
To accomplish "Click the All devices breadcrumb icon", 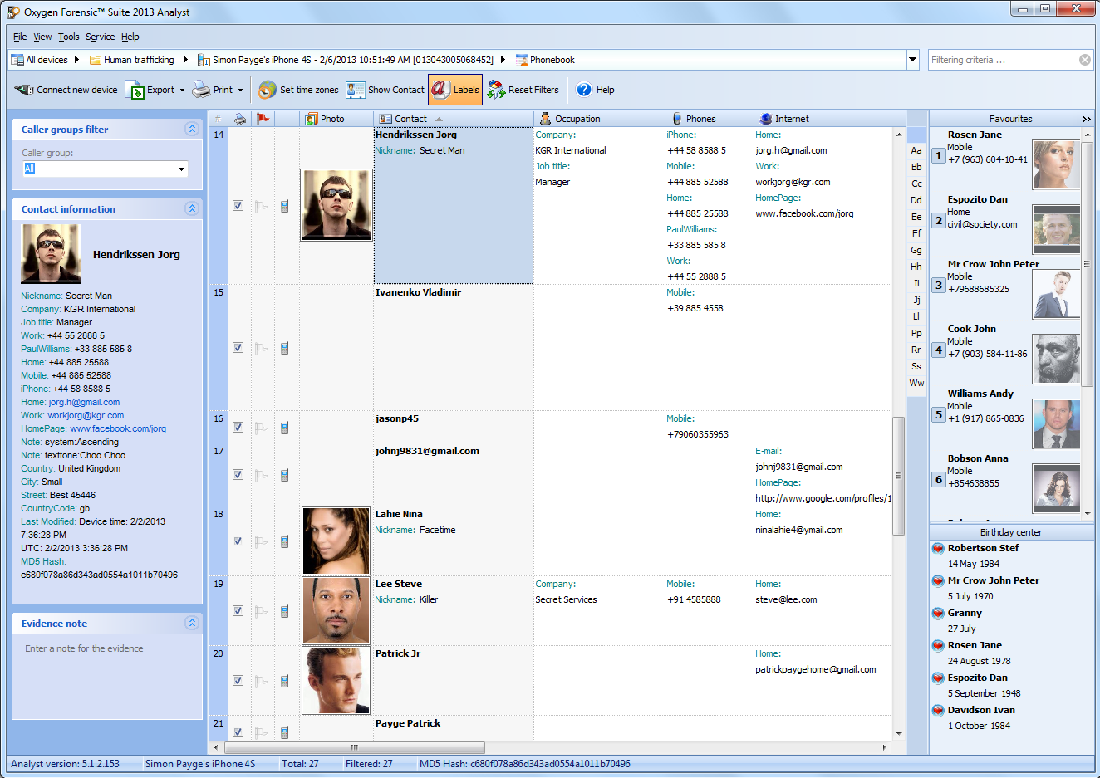I will [17, 60].
